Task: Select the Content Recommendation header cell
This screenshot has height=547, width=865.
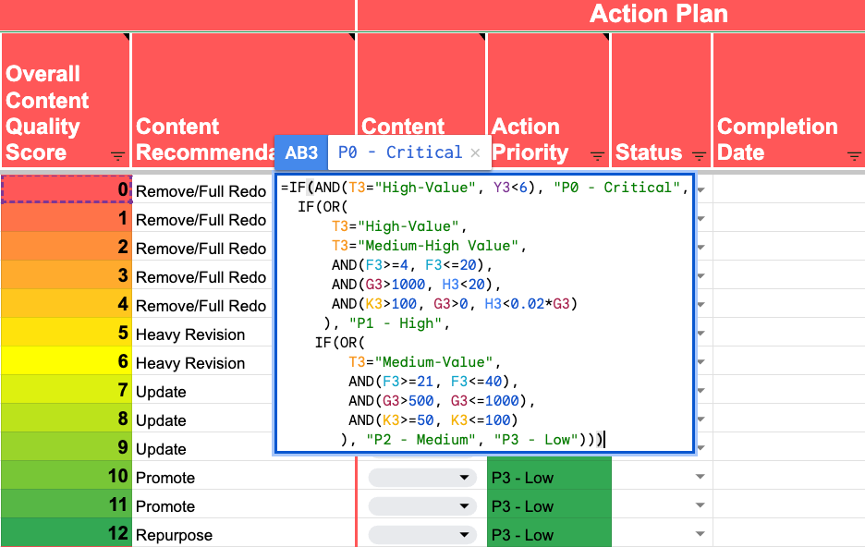Action: point(243,100)
